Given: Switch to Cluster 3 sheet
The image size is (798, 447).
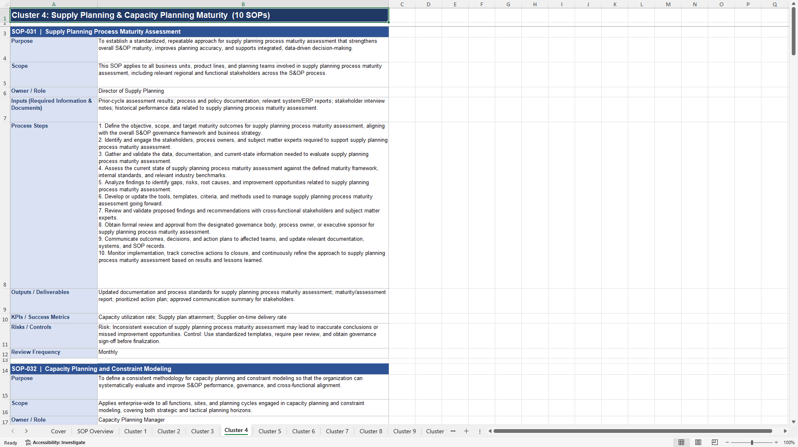Looking at the screenshot, I should (203, 431).
